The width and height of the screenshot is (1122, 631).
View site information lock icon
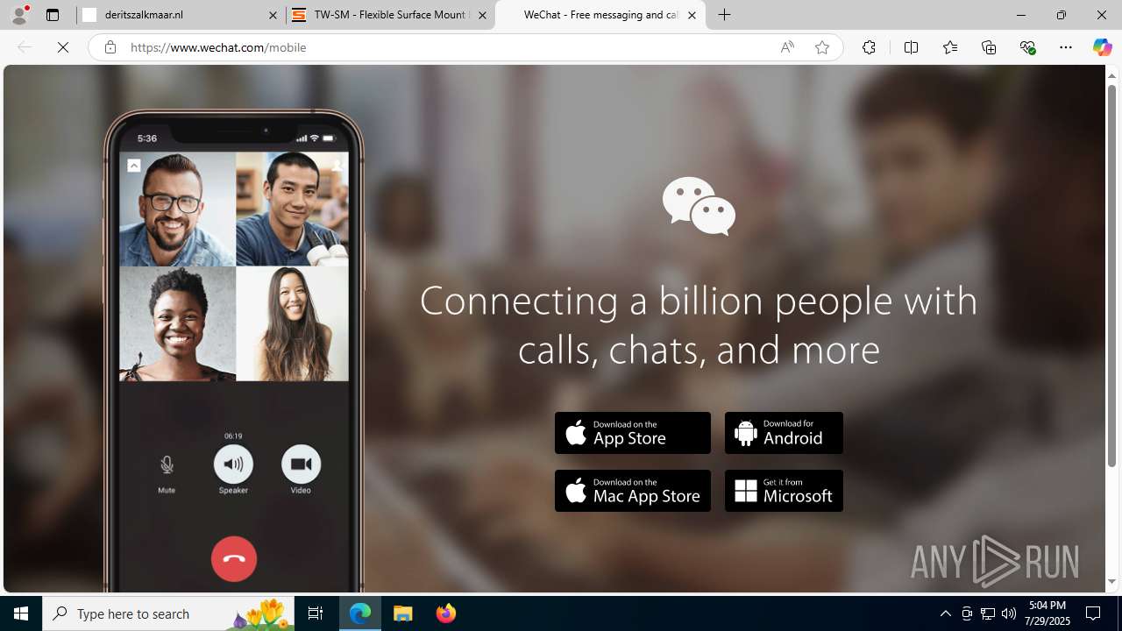point(110,47)
